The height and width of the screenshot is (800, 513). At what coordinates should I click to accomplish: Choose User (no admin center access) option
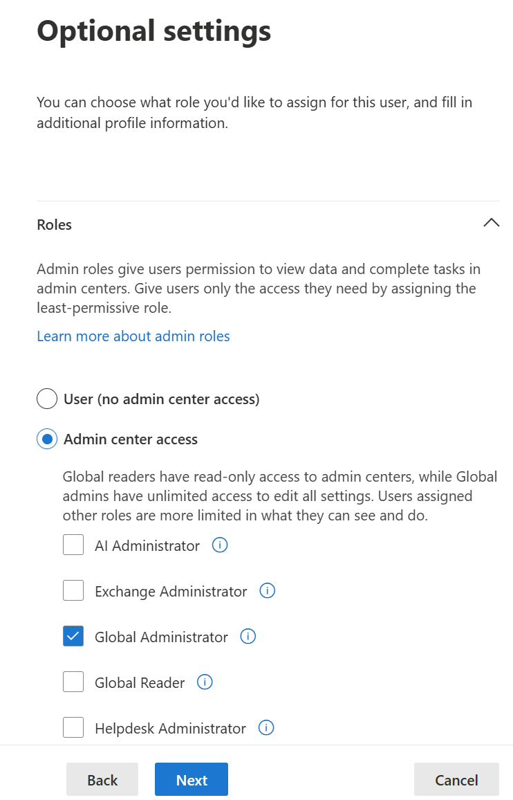[x=47, y=399]
